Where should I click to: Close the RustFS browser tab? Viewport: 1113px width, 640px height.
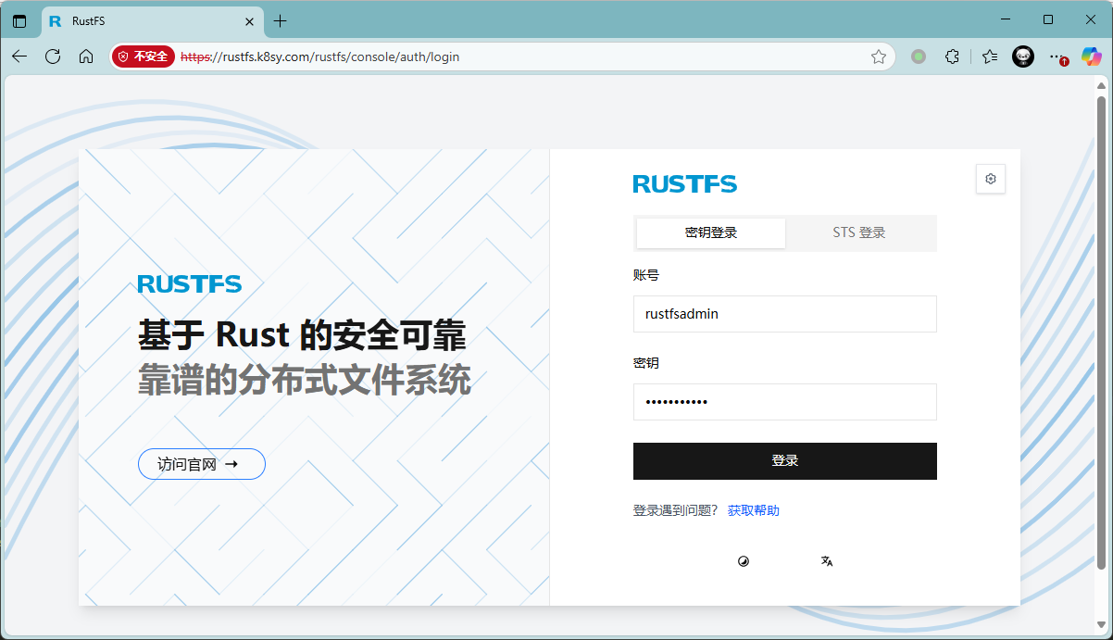250,21
